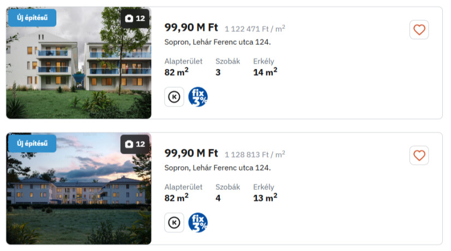This screenshot has height=251, width=451.
Task: Favorite the 4-room listing with the heart icon
Action: point(419,155)
